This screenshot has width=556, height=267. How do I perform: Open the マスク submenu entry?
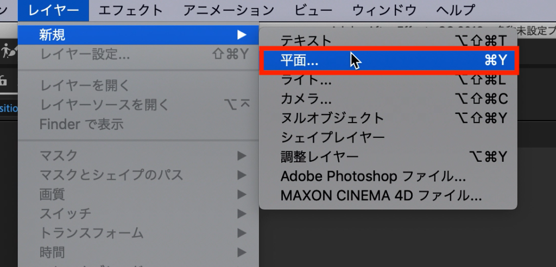138,155
